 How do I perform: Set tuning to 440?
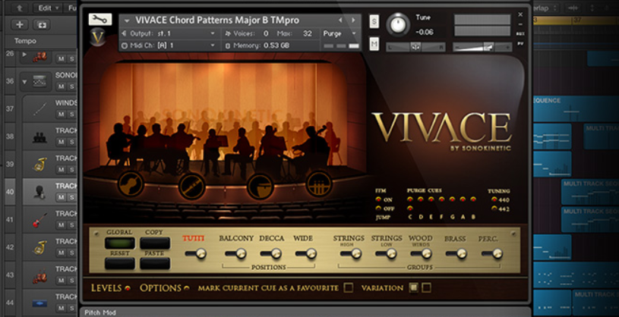(494, 199)
